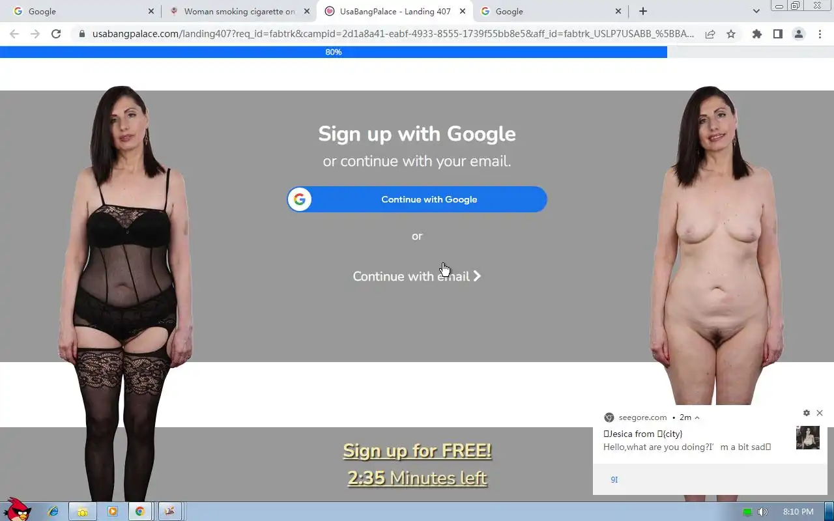This screenshot has height=521, width=834.
Task: Click the volume speaker tray icon
Action: pos(763,512)
